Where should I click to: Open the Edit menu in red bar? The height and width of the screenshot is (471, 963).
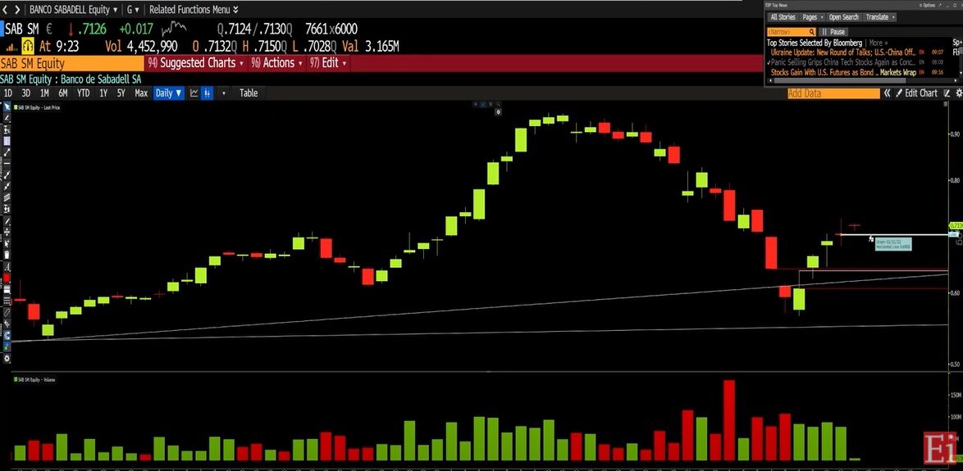tap(329, 63)
